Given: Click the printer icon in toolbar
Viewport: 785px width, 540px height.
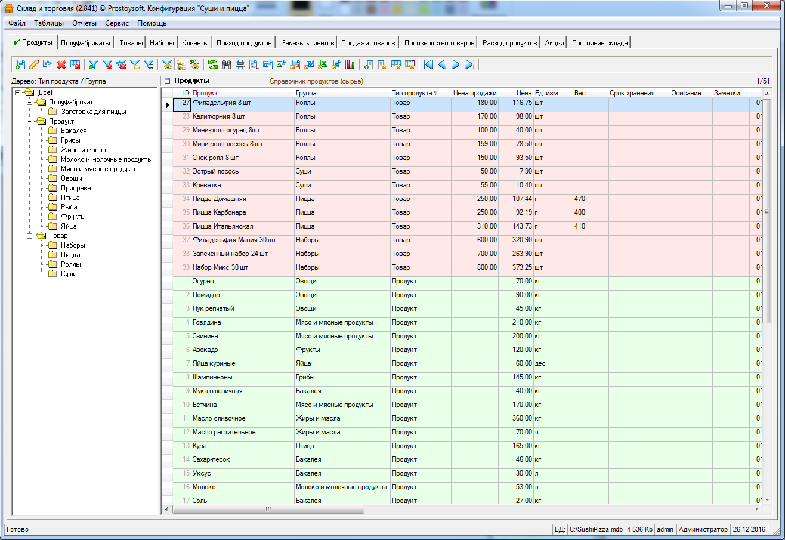Looking at the screenshot, I should coord(240,64).
